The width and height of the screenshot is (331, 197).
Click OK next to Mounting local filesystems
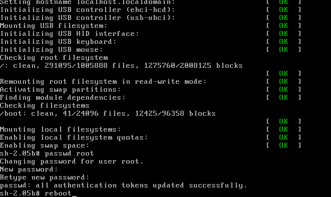(x=283, y=129)
